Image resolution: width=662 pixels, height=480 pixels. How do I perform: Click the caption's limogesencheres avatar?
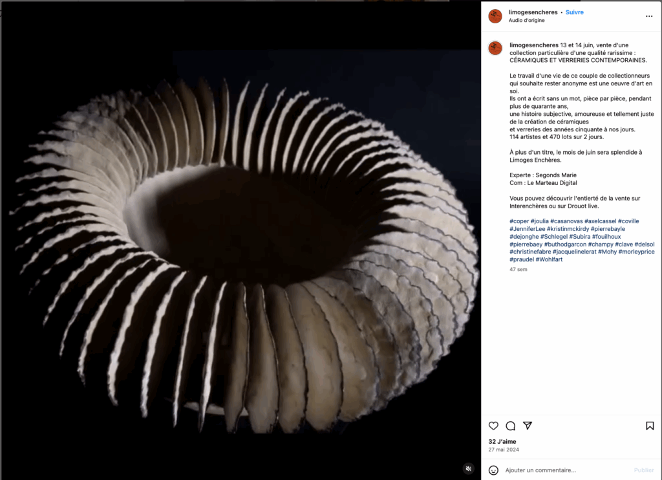click(x=495, y=48)
